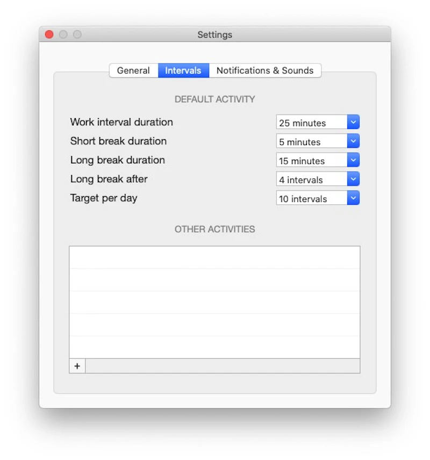Click the gray minimize button in title bar
The width and height of the screenshot is (430, 460).
(x=63, y=34)
